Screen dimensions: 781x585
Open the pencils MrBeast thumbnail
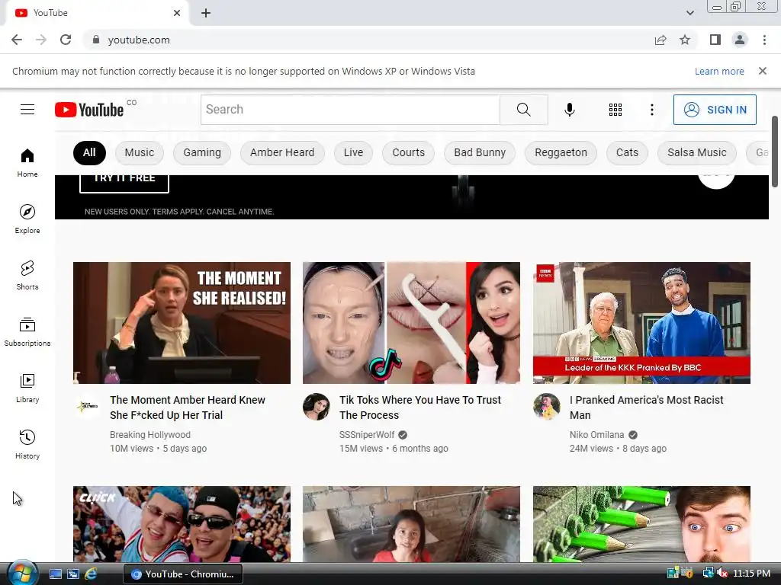[x=641, y=524]
